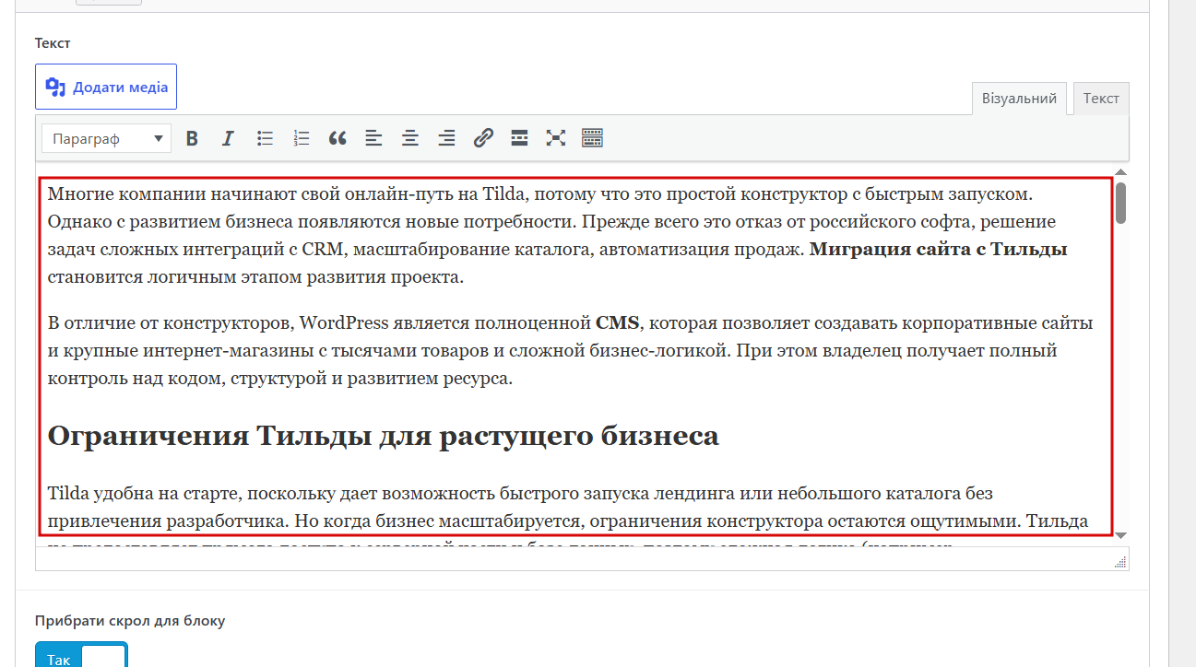The image size is (1196, 667).
Task: Click the bold word CMS
Action: click(617, 323)
